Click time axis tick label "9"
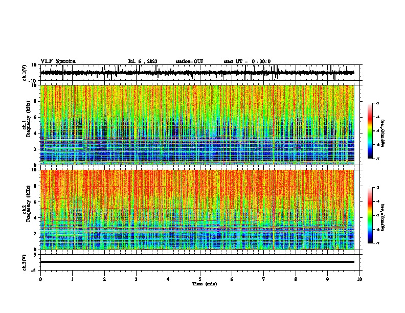The image size is (405, 313). (x=327, y=279)
